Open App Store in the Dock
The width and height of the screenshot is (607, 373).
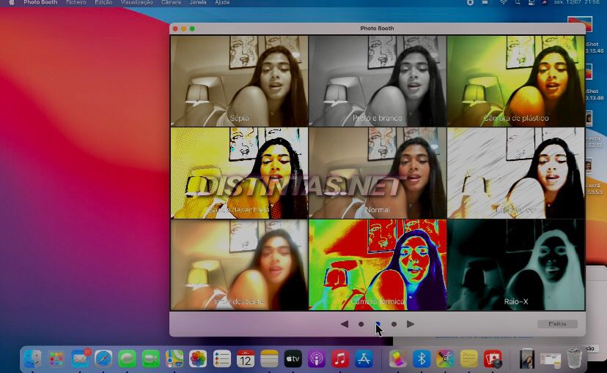click(x=364, y=358)
